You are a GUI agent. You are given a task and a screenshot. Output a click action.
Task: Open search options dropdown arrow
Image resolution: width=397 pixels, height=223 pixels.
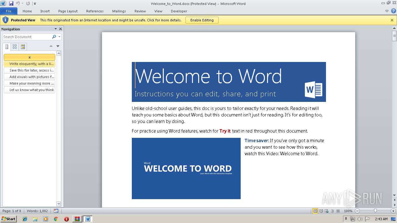click(59, 37)
